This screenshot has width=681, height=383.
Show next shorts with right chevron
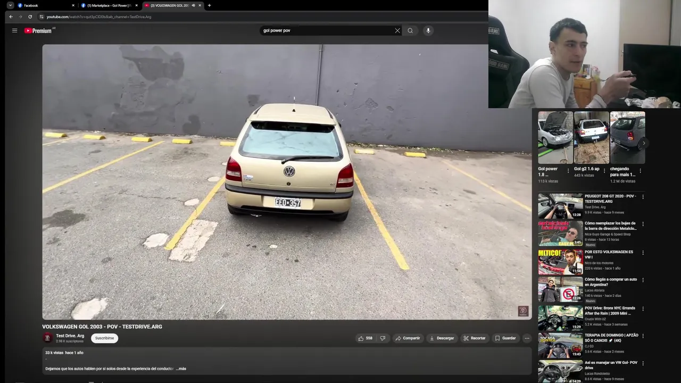[644, 143]
